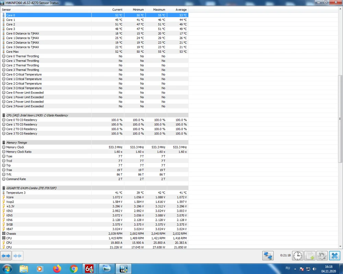Select the Tras timing row

pyautogui.click(x=94, y=170)
